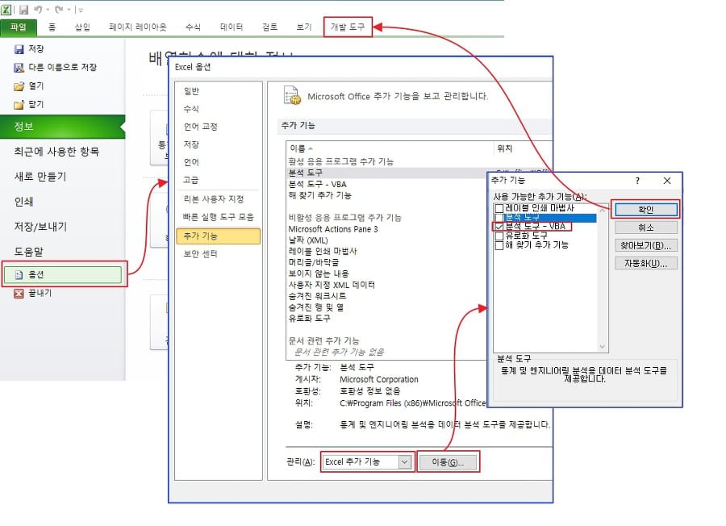Enable the 유로화 도구 checkbox
The image size is (726, 526).
[499, 236]
